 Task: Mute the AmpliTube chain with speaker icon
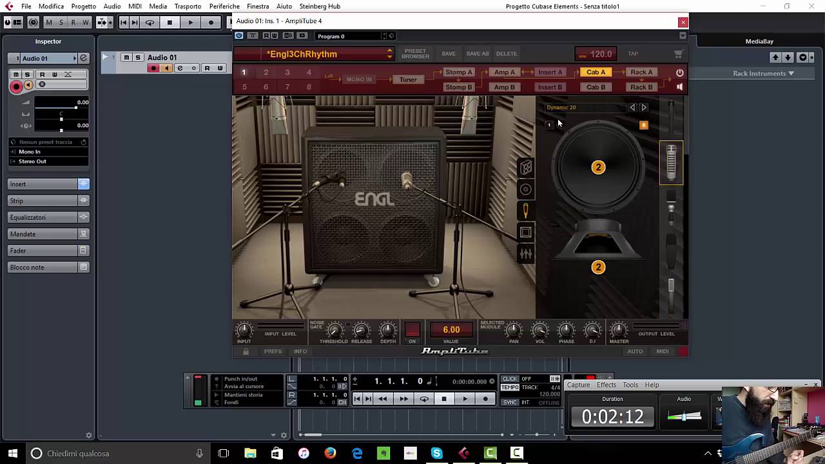click(x=679, y=87)
